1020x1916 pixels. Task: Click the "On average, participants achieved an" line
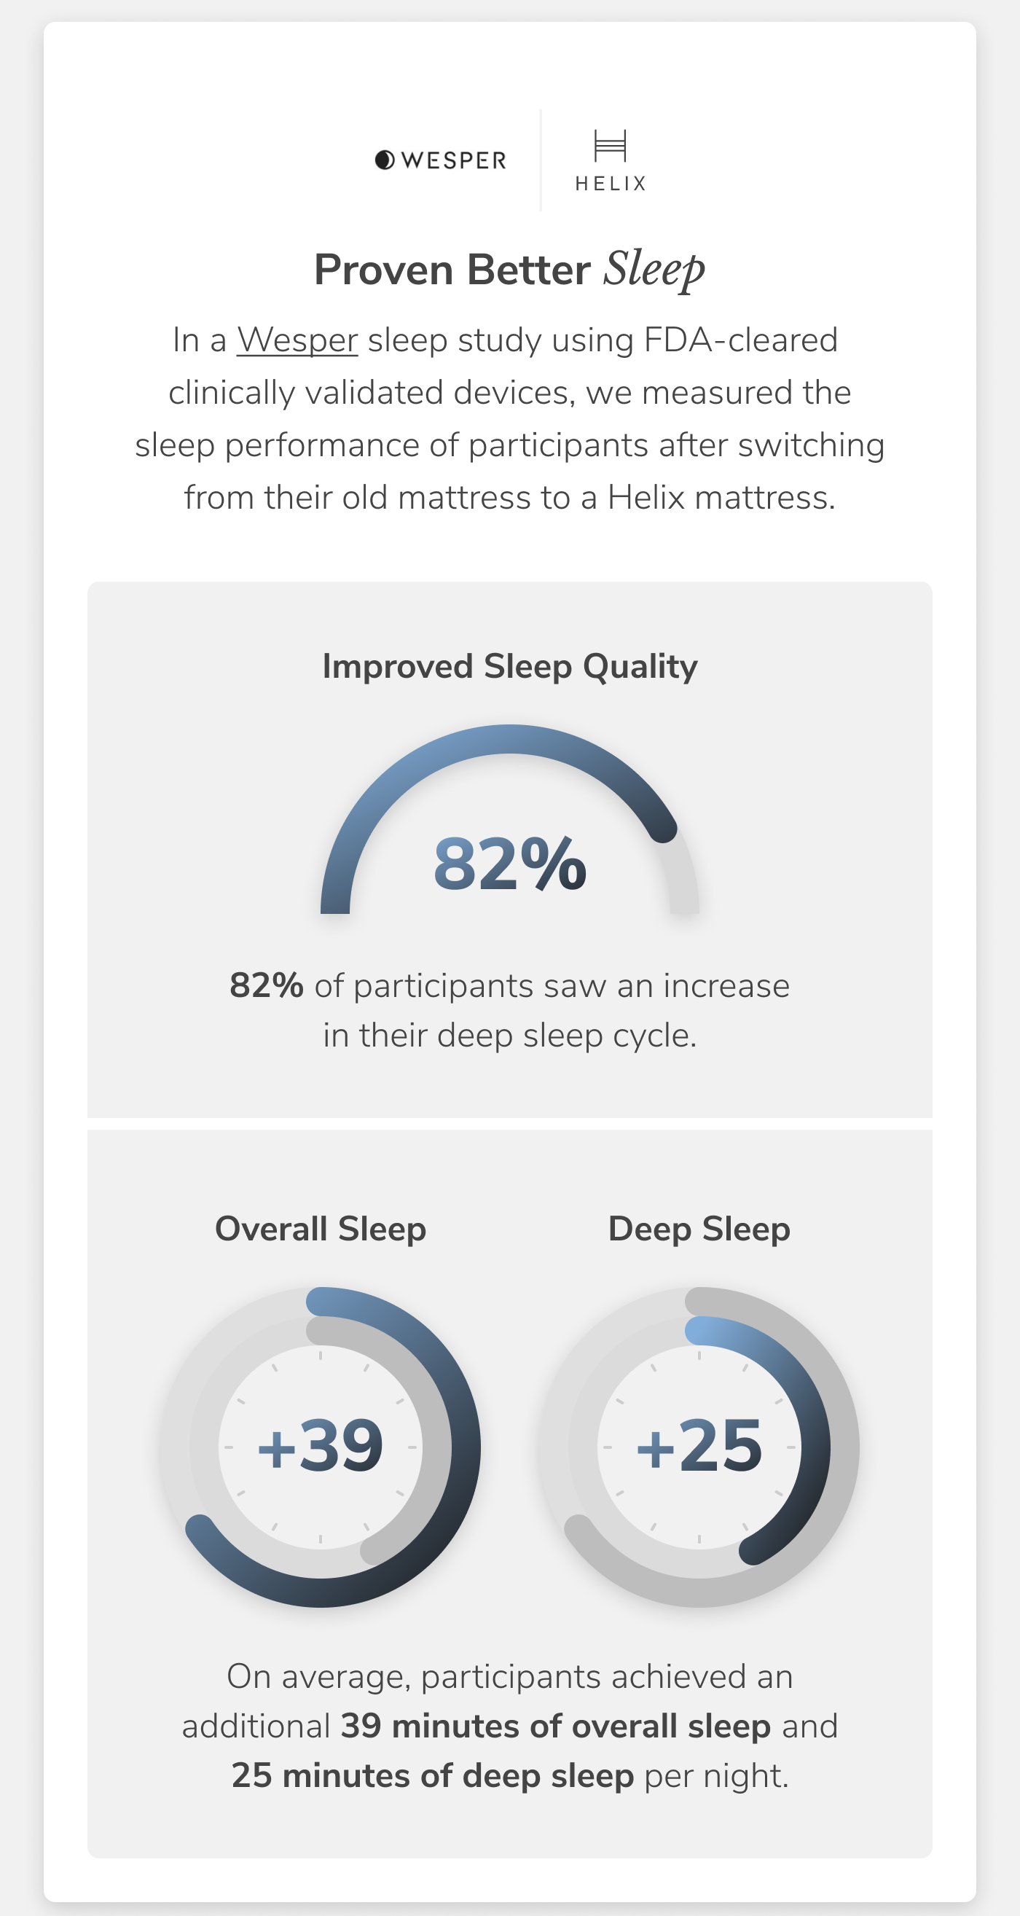509,1677
